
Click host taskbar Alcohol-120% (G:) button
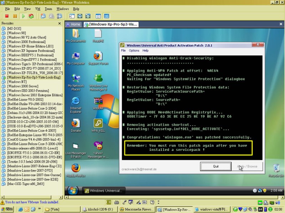coord(99,209)
